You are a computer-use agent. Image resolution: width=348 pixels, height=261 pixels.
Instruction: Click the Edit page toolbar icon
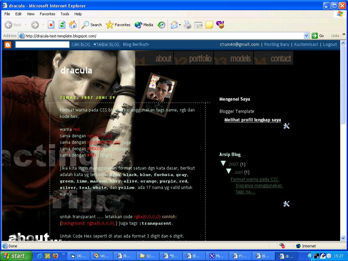pyautogui.click(x=198, y=25)
